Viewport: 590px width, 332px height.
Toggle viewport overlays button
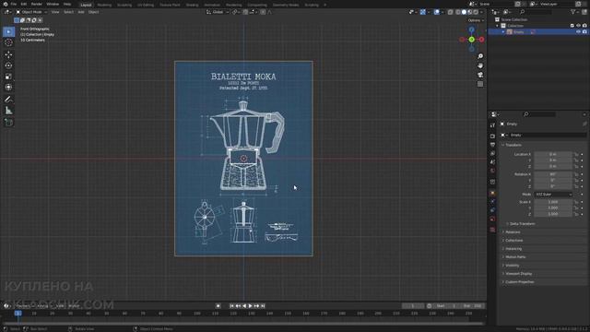[436, 12]
